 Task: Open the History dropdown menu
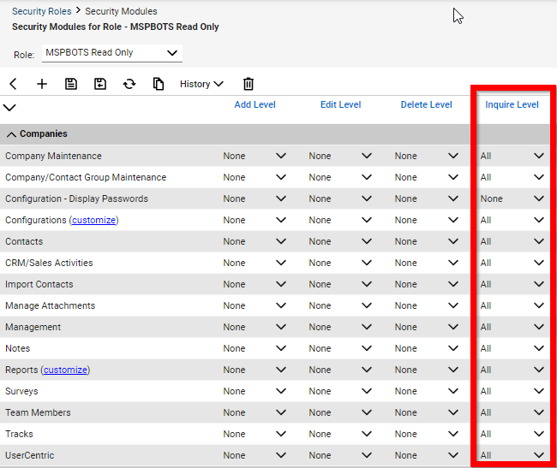201,84
